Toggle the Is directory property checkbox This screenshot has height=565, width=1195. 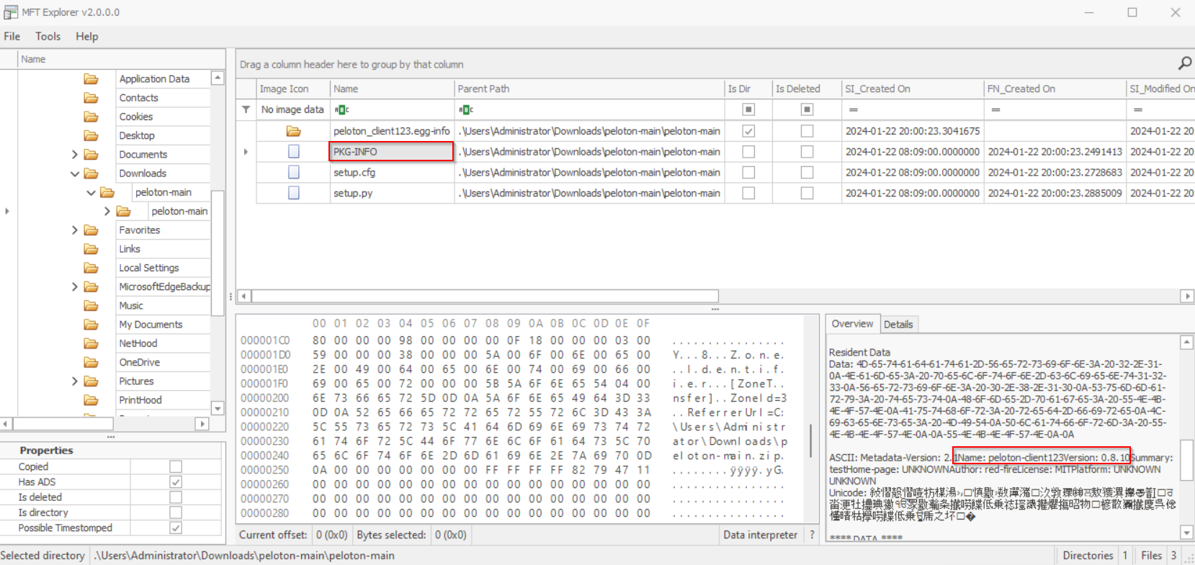click(176, 512)
